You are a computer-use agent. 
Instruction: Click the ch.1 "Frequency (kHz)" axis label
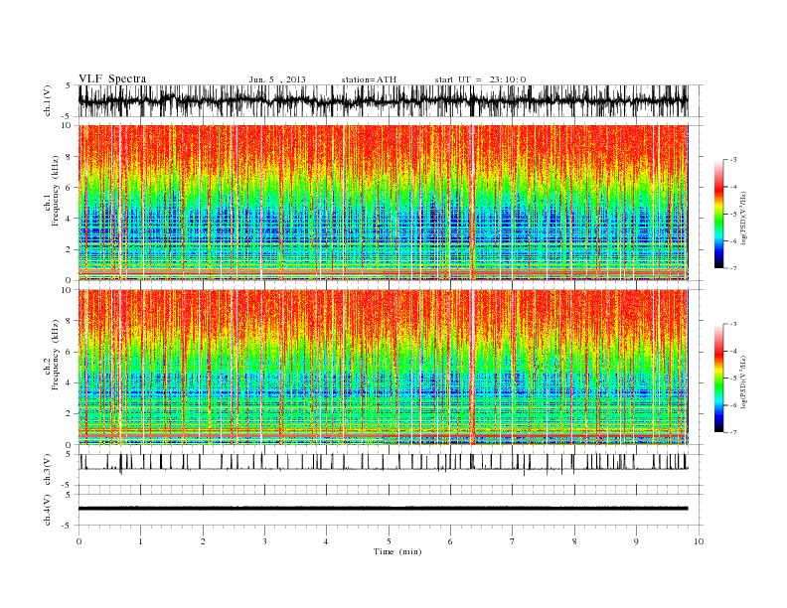click(56, 191)
